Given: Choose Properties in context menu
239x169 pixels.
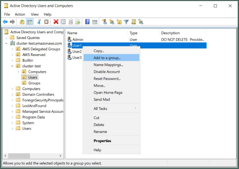Looking at the screenshot, I should pos(111,141).
